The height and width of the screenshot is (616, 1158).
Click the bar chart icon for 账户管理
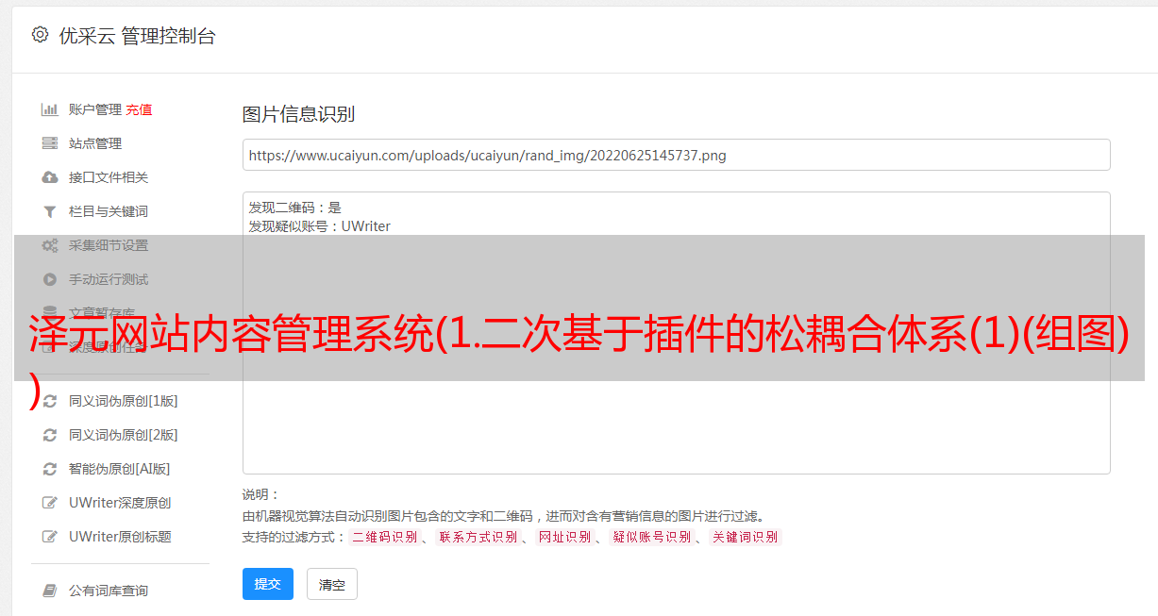[x=50, y=109]
